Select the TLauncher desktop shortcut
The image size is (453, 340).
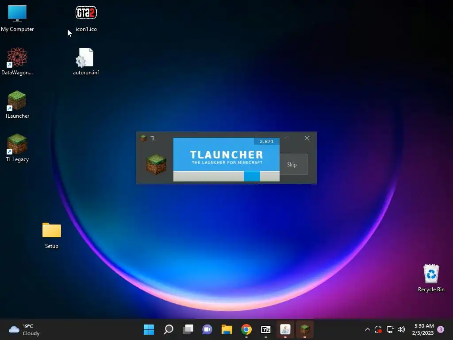(17, 104)
